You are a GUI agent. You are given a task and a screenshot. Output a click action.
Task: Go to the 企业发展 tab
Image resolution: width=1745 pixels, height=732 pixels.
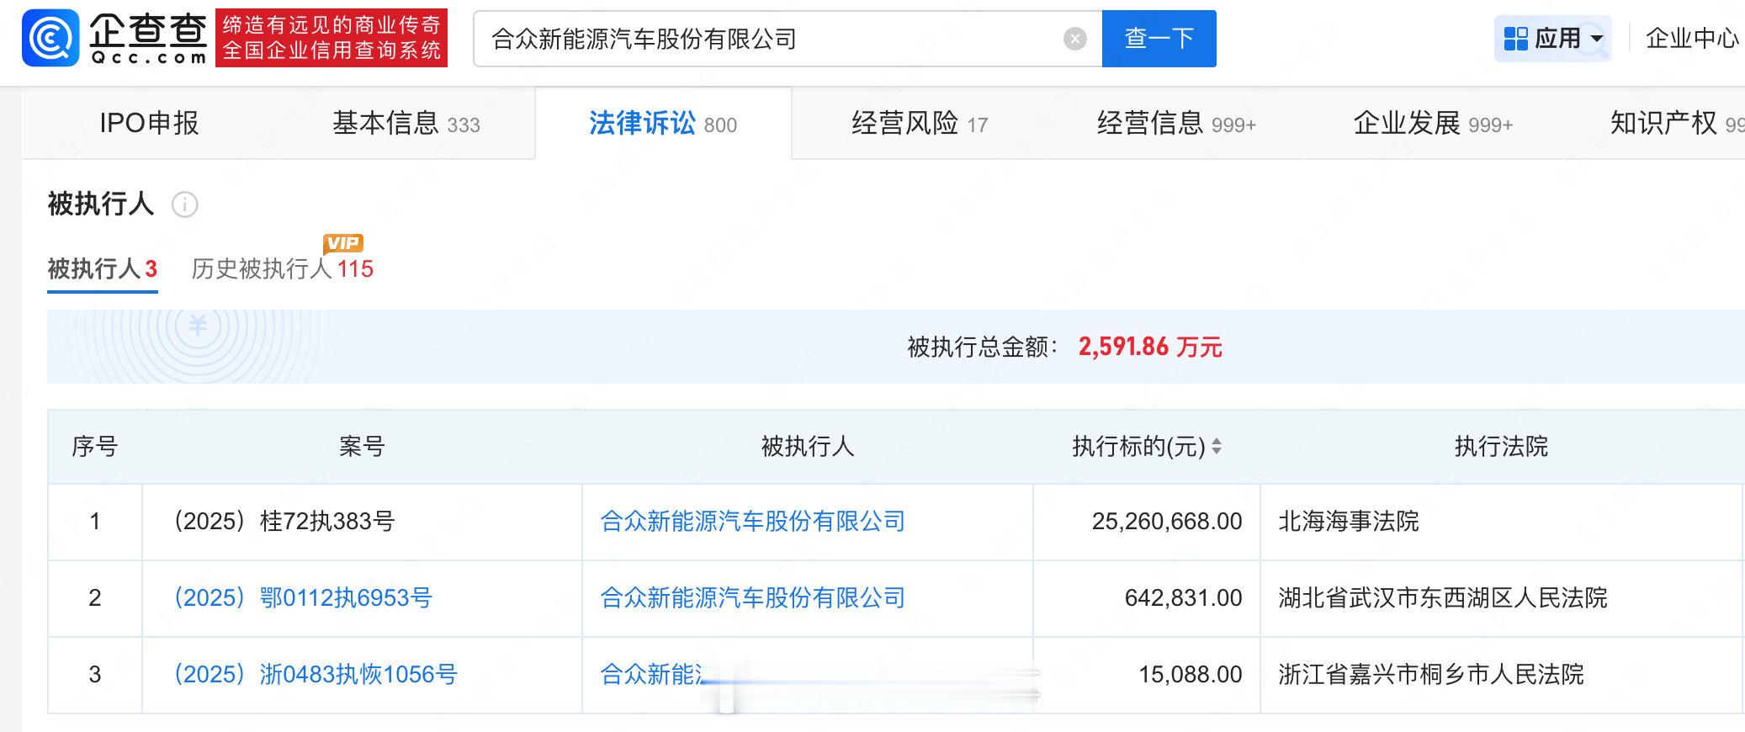1433,124
